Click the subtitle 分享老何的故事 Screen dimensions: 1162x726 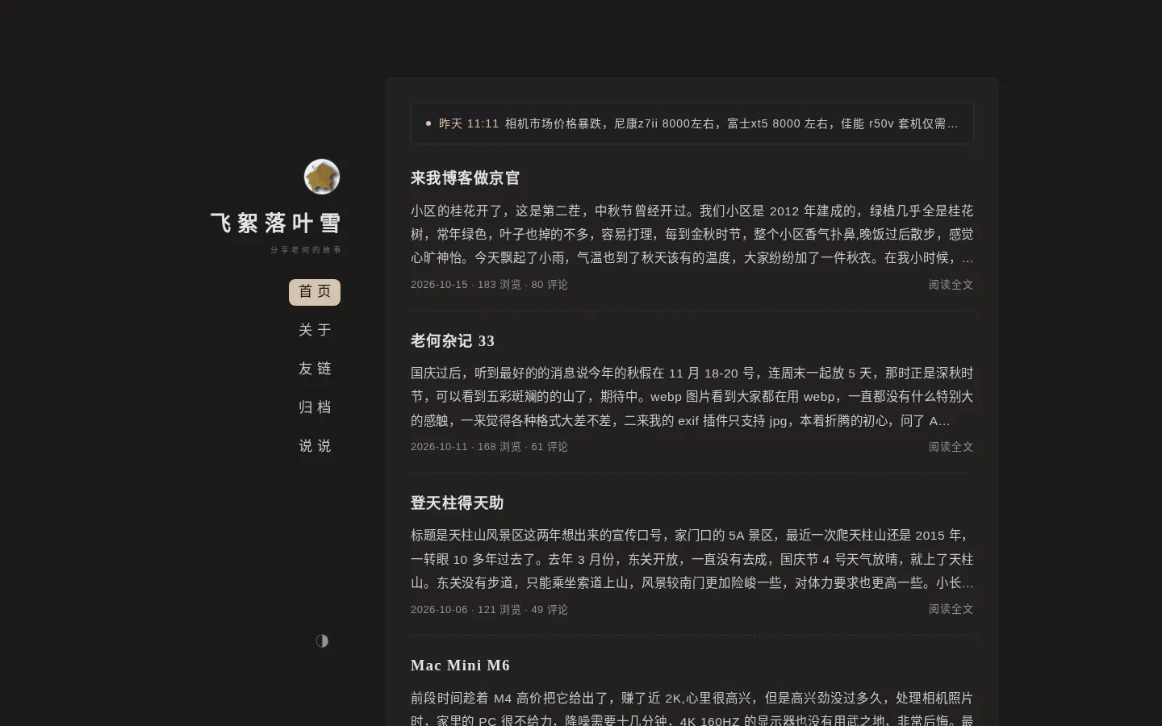pos(306,250)
